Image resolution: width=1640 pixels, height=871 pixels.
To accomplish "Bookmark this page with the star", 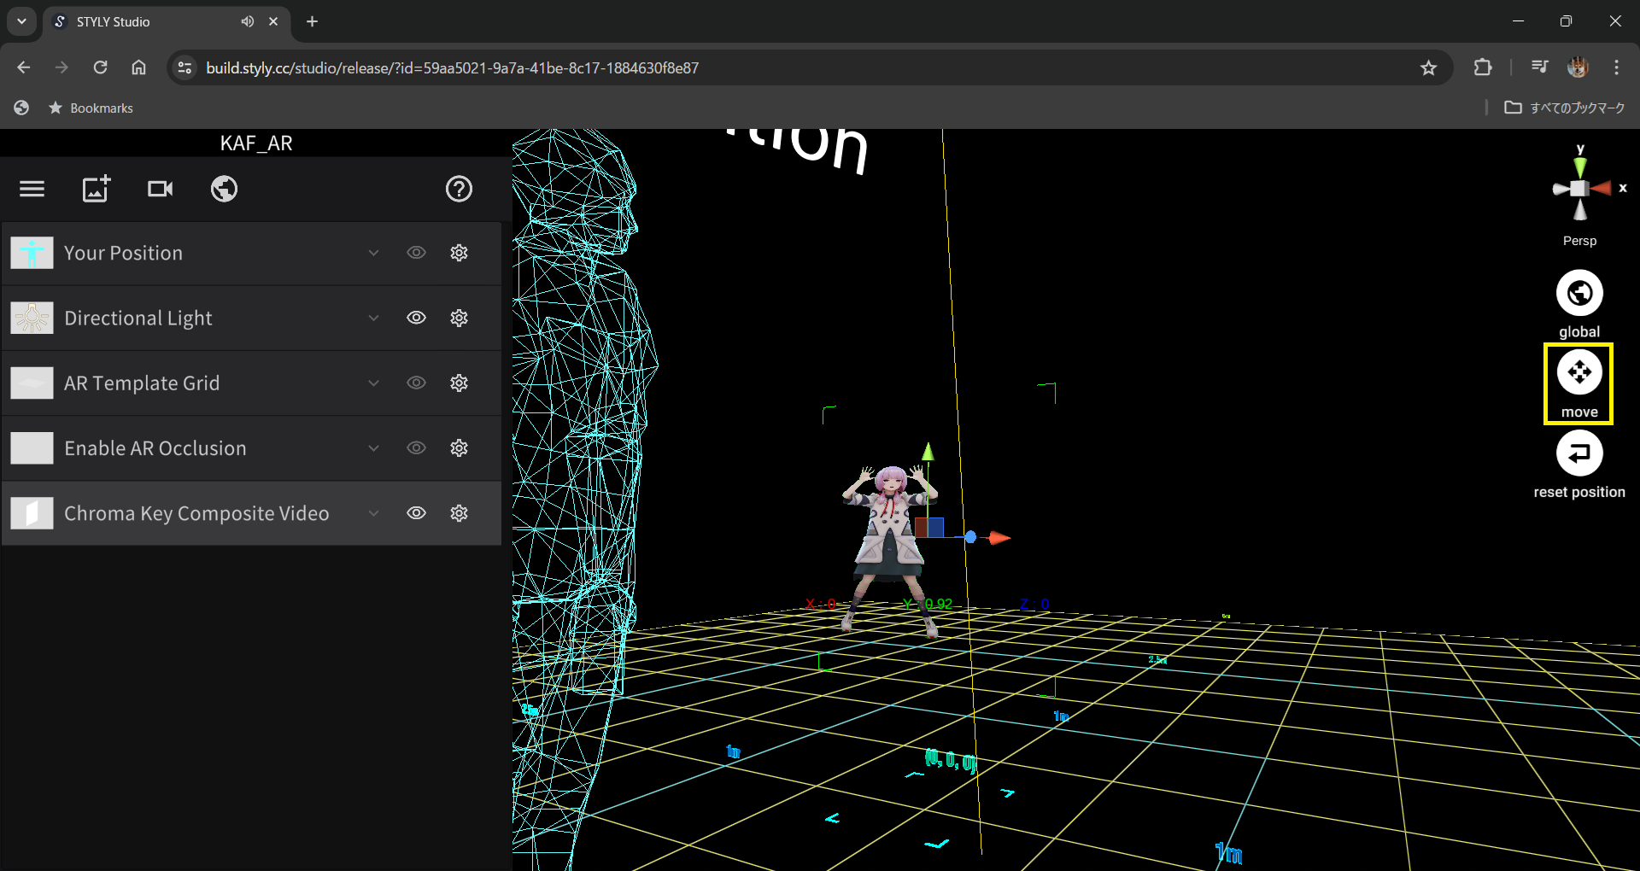I will coord(1428,67).
